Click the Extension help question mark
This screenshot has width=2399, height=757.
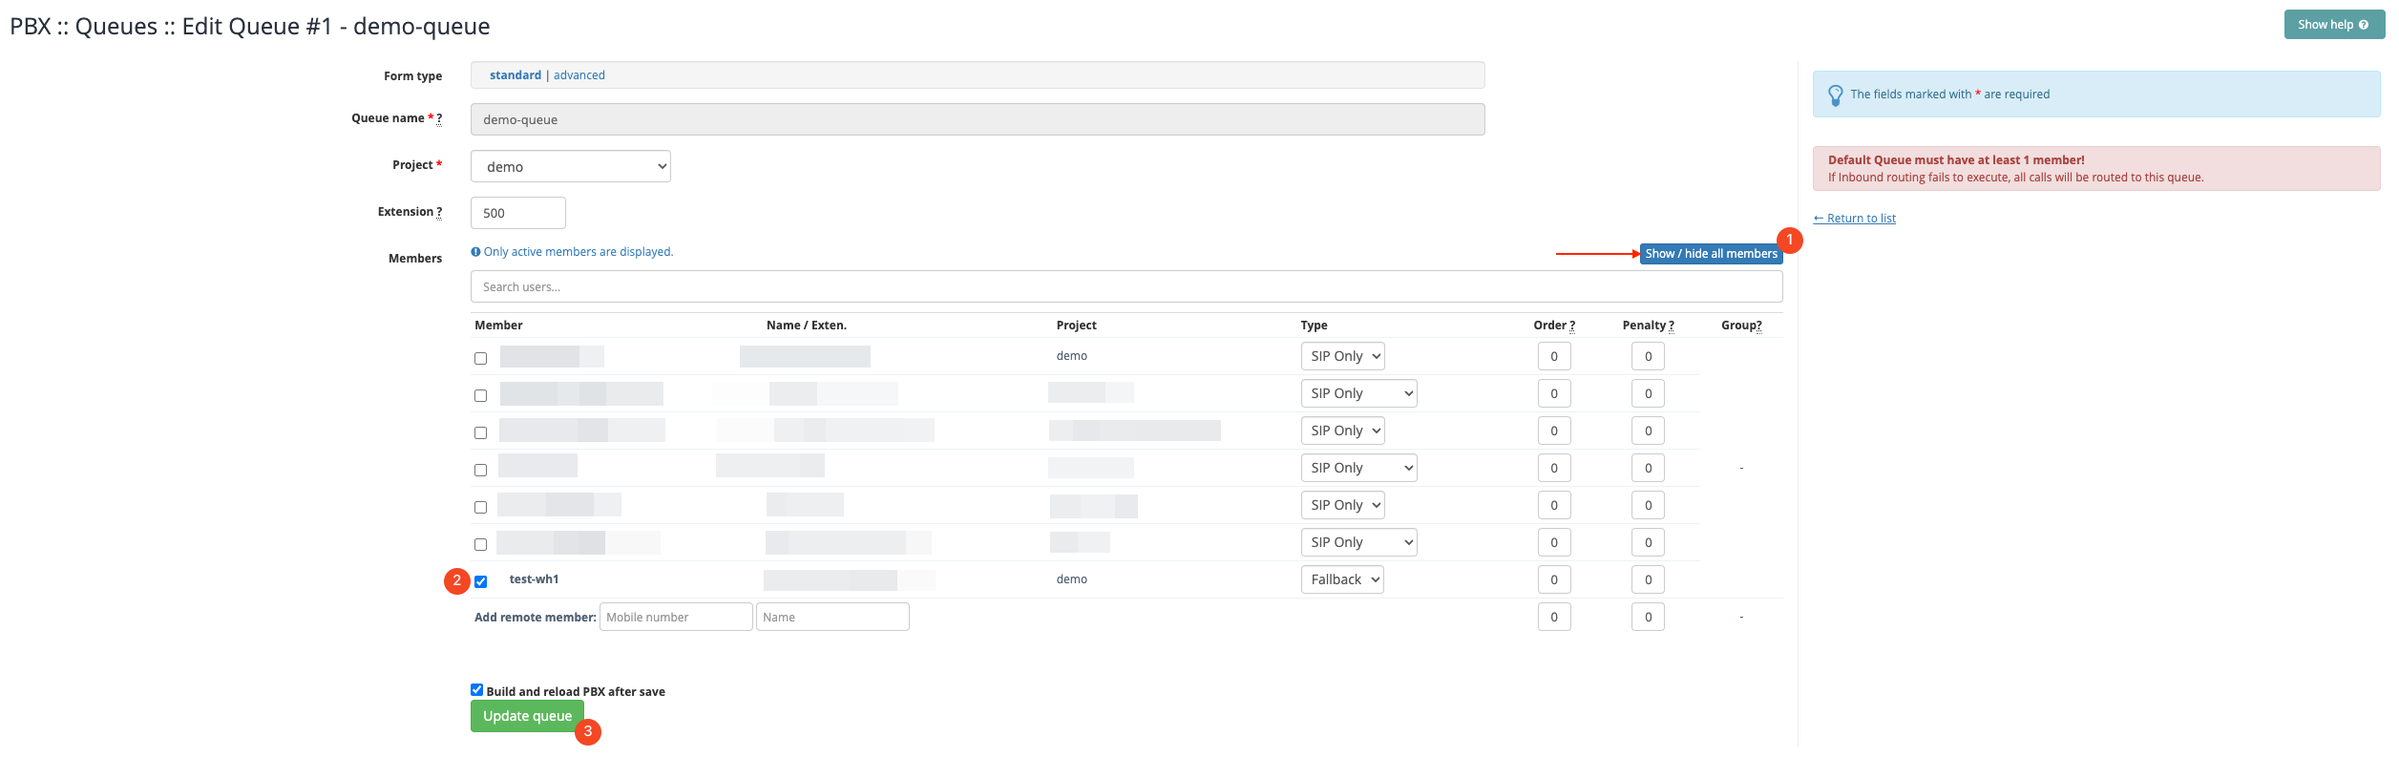click(439, 213)
